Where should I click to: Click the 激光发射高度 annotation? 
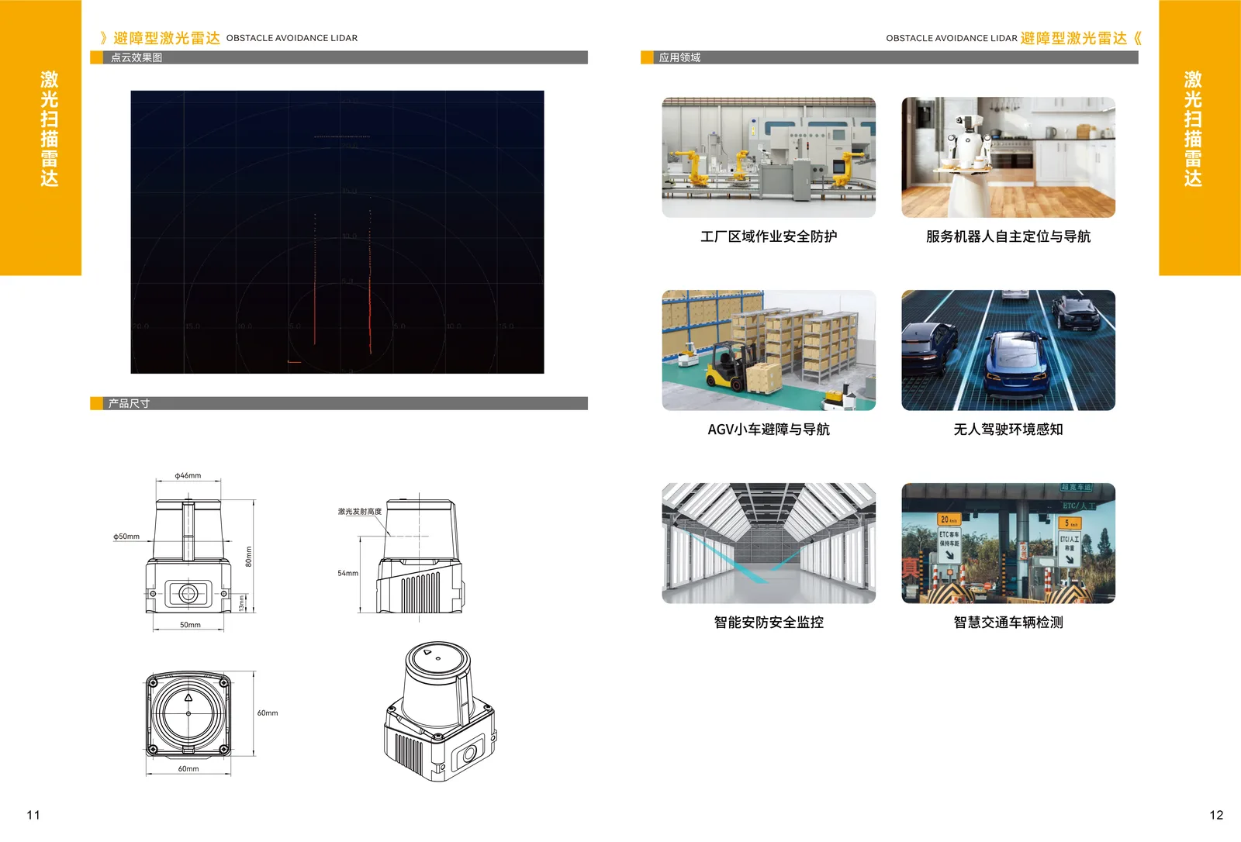(x=360, y=512)
